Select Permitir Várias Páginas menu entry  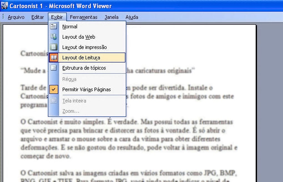click(x=87, y=89)
